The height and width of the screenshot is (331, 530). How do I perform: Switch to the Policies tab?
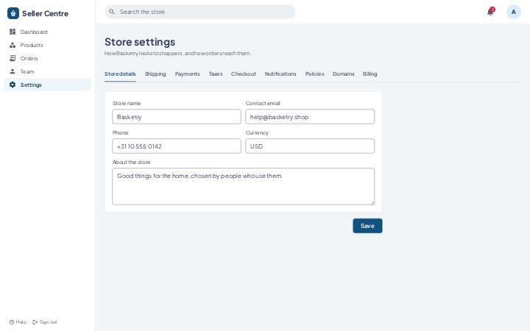click(315, 74)
